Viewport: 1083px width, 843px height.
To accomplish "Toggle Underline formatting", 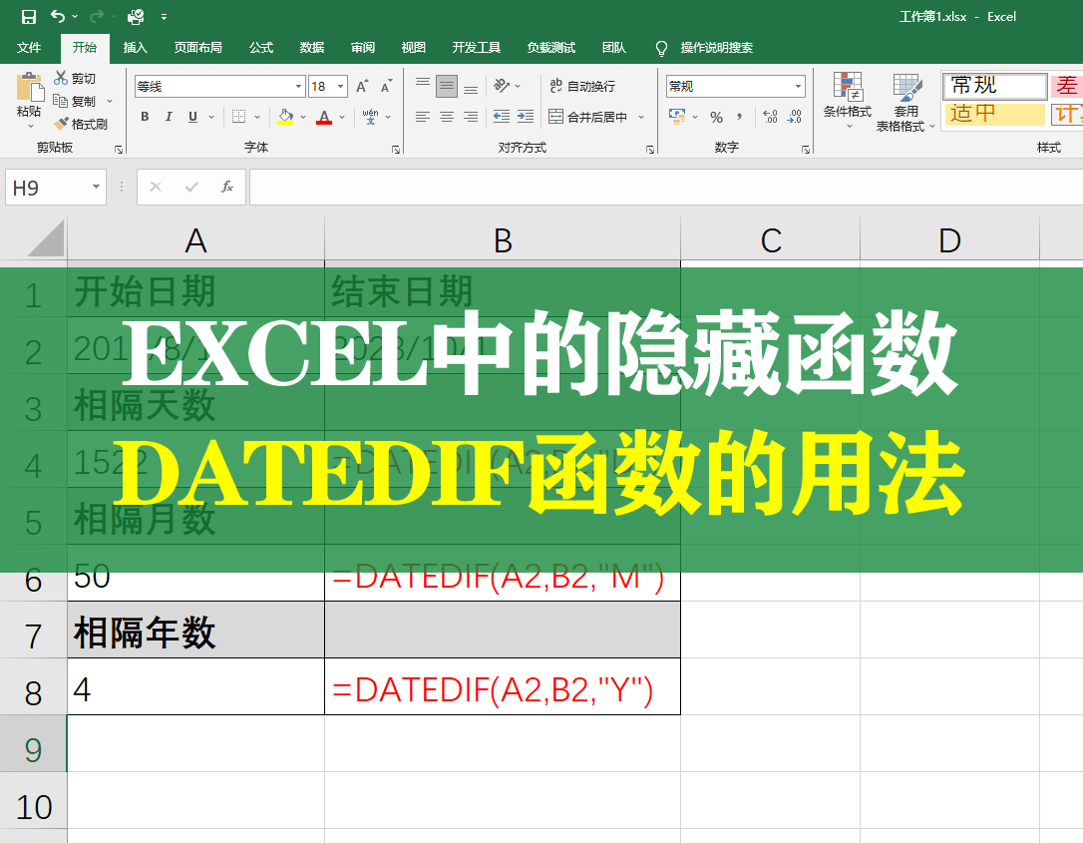I will click(192, 117).
